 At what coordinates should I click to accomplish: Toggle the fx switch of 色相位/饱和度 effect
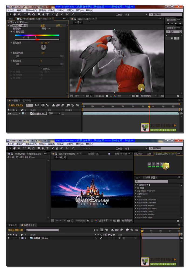(11, 25)
